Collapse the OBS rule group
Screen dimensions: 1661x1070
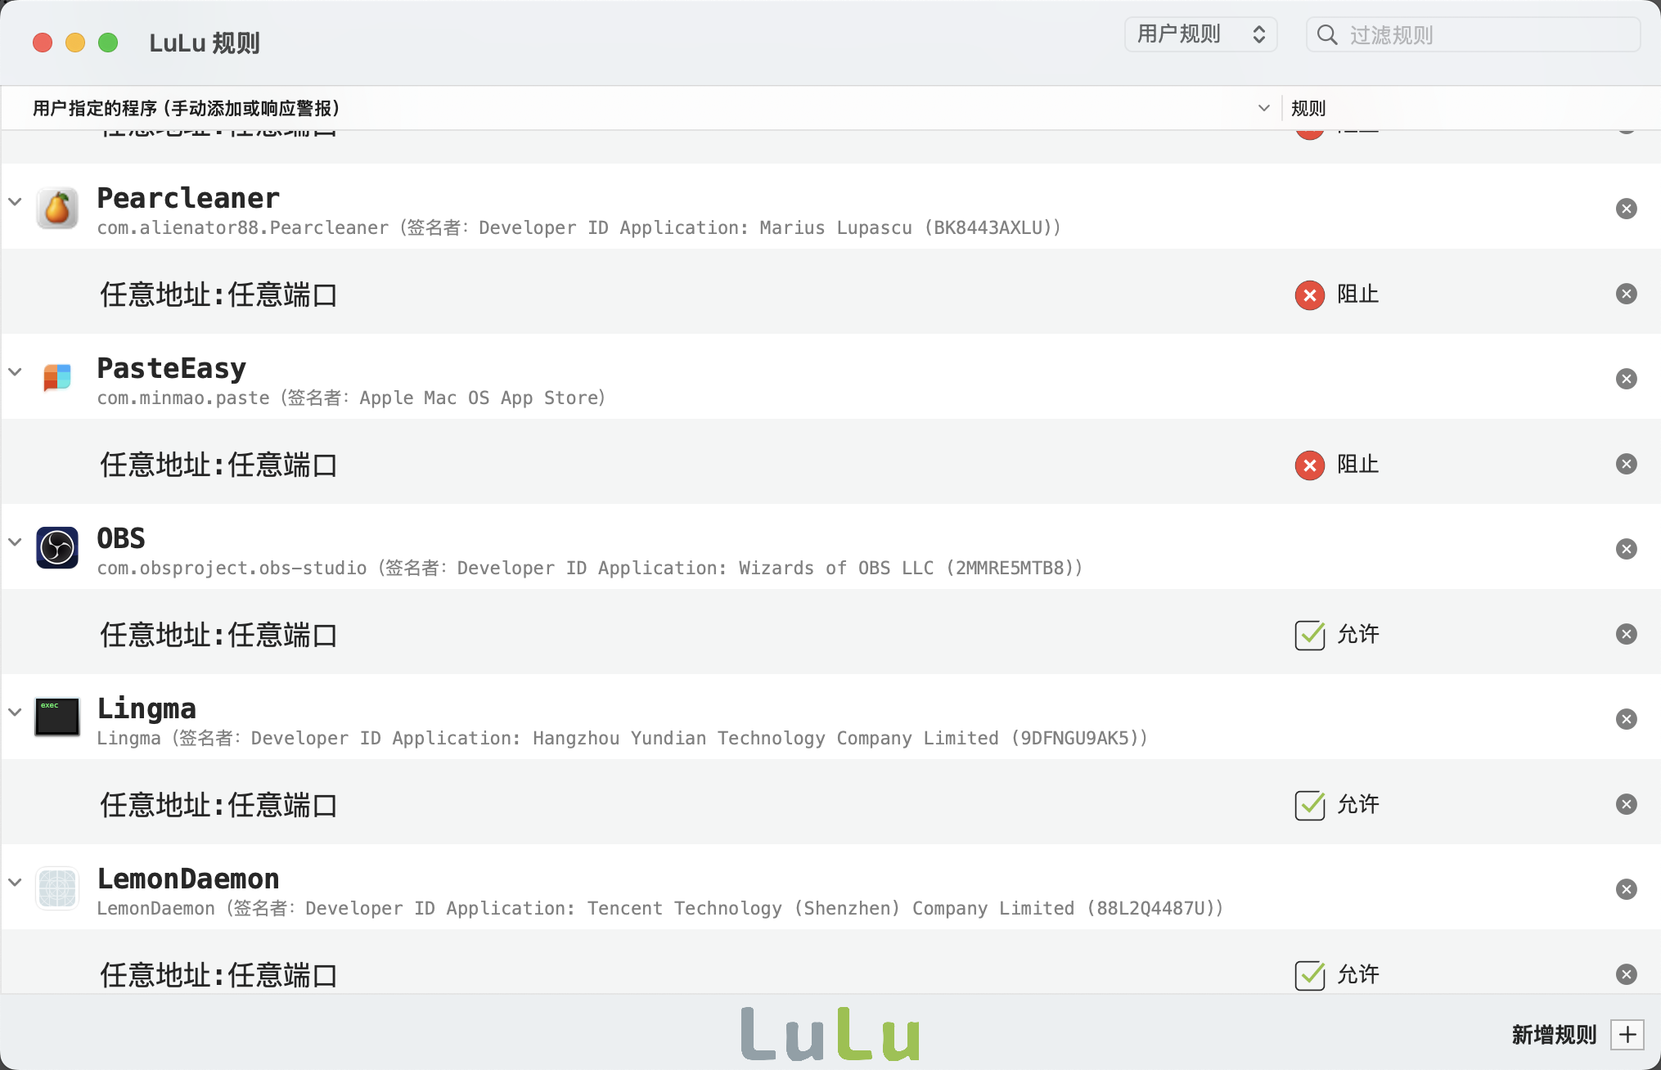[x=15, y=542]
